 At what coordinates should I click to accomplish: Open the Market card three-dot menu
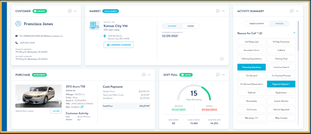[x=223, y=11]
